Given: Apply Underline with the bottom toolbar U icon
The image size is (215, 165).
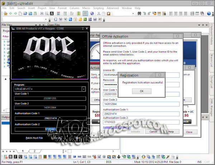Looking at the screenshot, I should click(x=20, y=157).
